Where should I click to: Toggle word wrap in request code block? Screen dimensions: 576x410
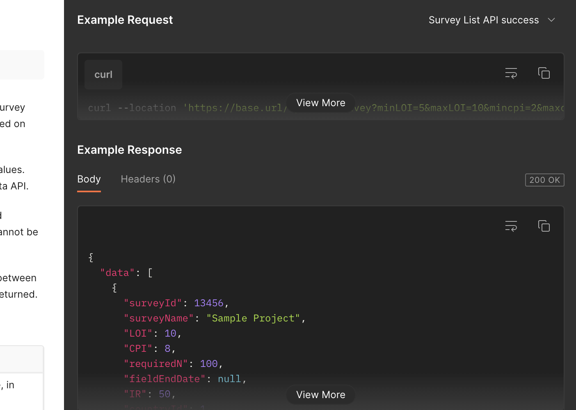(511, 73)
